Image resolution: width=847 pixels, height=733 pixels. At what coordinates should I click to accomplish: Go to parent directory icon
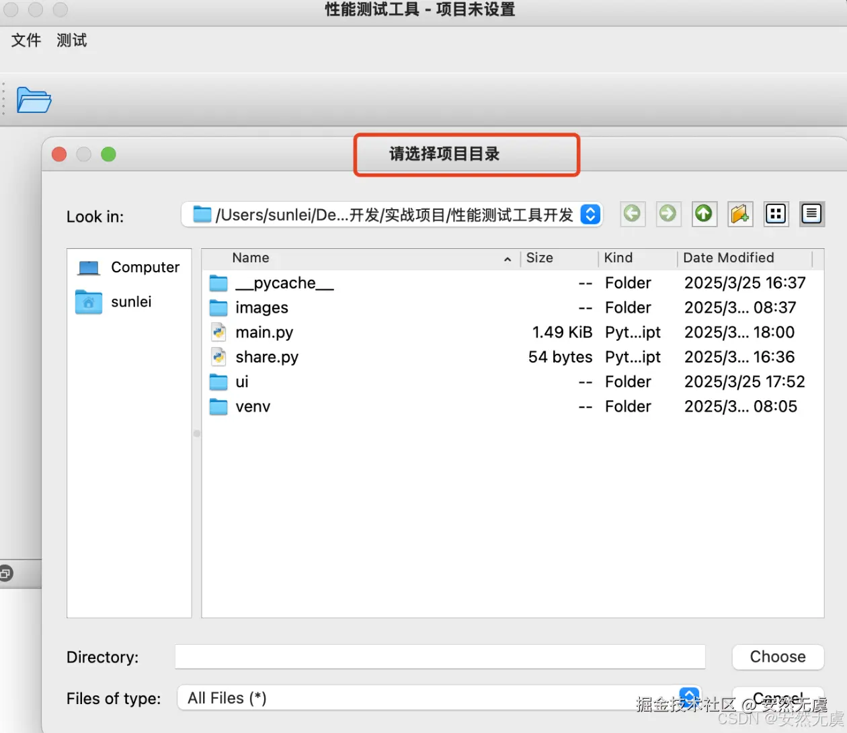pyautogui.click(x=704, y=214)
